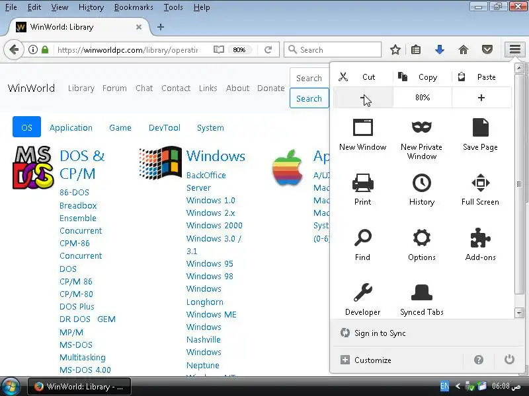Open the Bookmarks menu
Viewport: 529px width, 396px height.
(x=134, y=7)
